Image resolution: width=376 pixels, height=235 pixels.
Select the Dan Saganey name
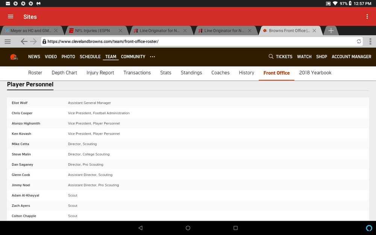[22, 165]
